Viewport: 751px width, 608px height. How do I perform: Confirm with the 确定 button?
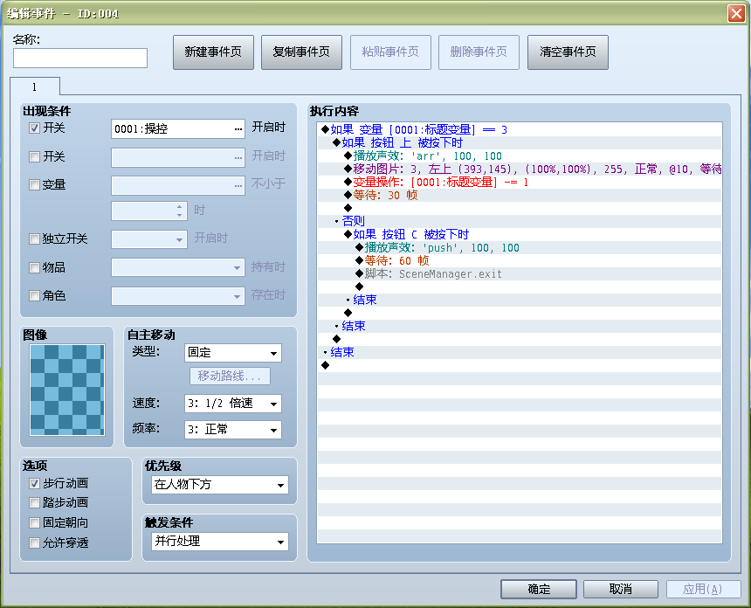[x=538, y=589]
